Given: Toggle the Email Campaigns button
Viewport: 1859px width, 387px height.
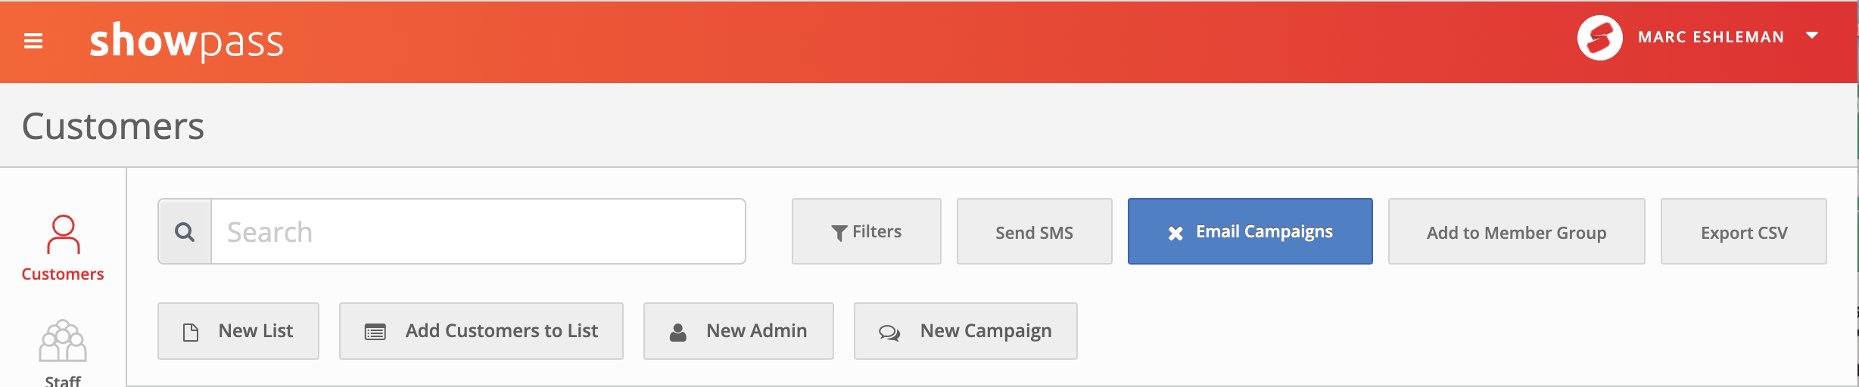Looking at the screenshot, I should coord(1250,231).
